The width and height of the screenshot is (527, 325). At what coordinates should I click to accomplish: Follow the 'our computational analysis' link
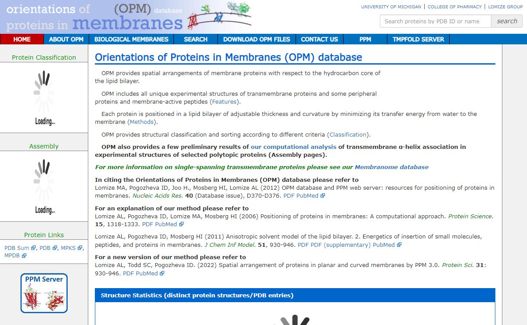point(293,147)
